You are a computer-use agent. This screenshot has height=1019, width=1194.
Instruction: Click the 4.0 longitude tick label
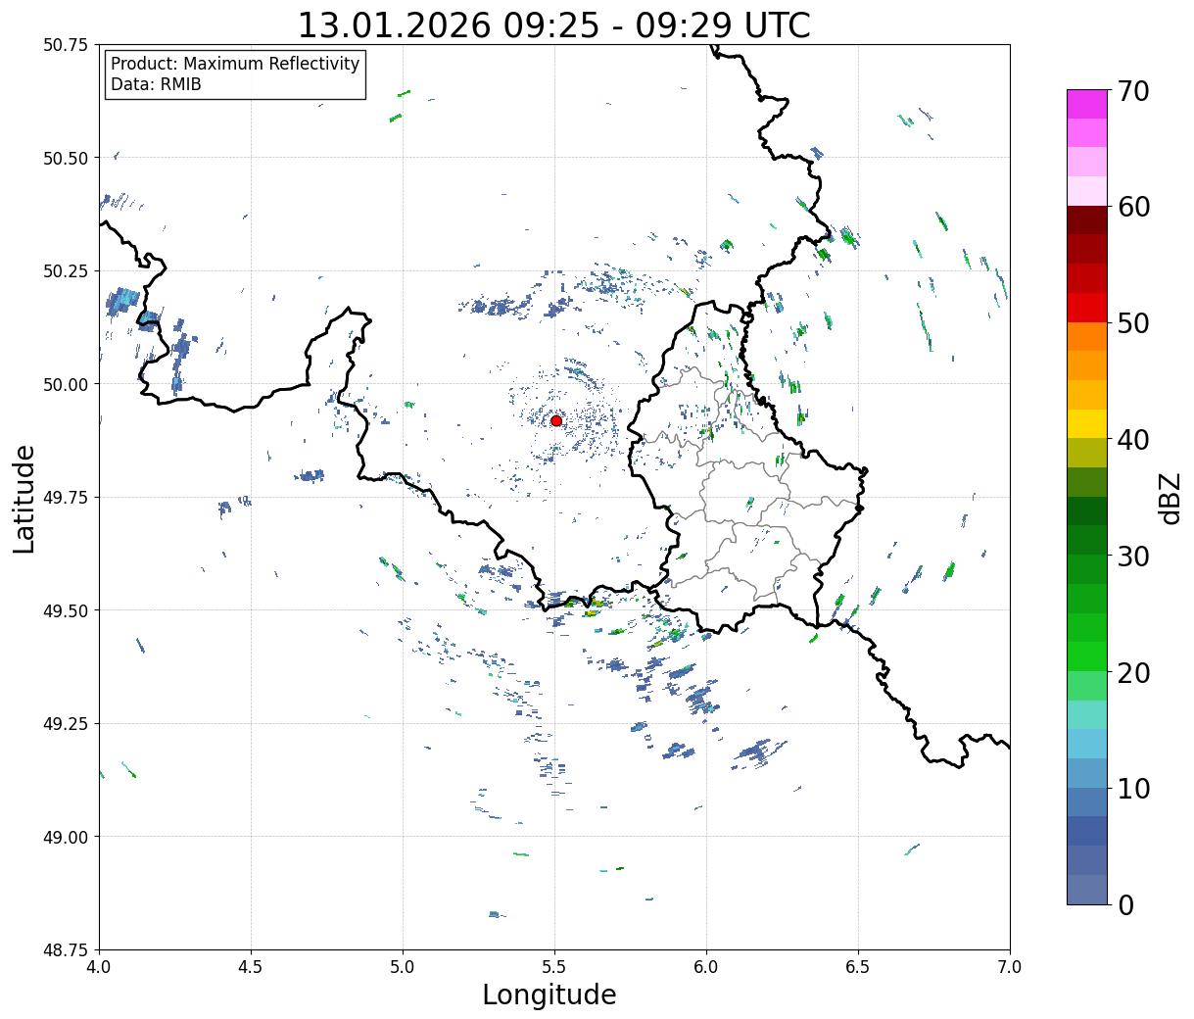(100, 967)
